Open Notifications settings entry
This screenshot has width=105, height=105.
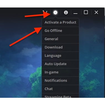click(60, 81)
